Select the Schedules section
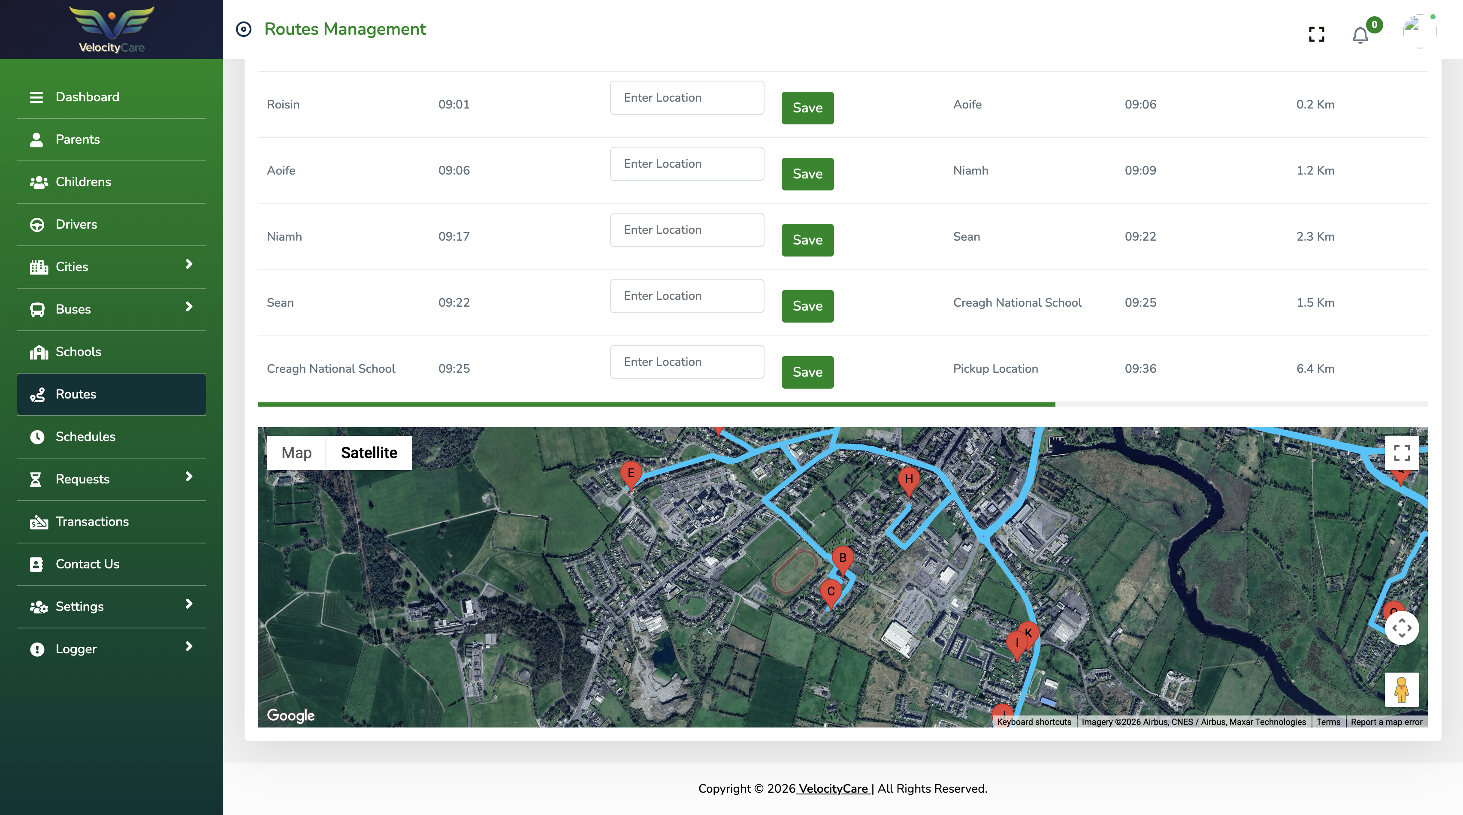Viewport: 1463px width, 815px height. (x=85, y=436)
